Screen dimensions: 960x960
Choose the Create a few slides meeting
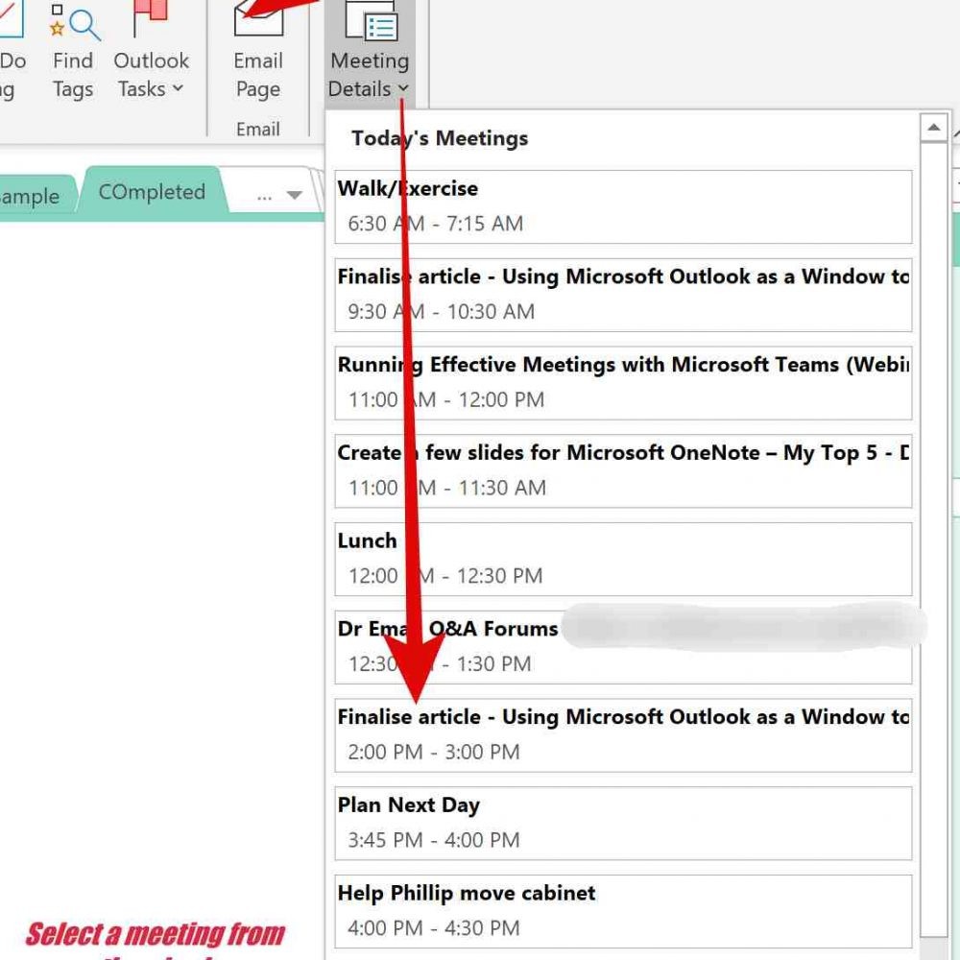click(623, 471)
